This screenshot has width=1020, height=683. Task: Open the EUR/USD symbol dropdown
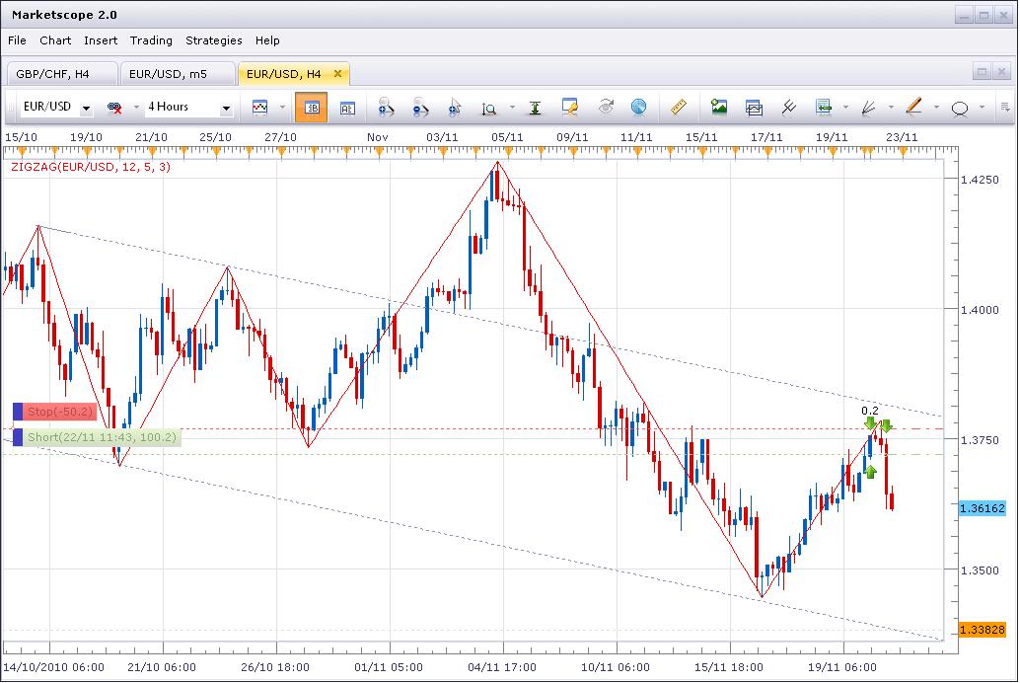pos(87,108)
